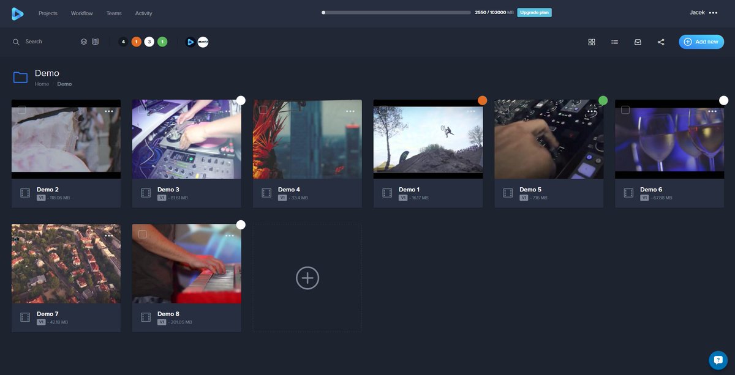Tick the checkbox on Demo 8

click(x=143, y=234)
